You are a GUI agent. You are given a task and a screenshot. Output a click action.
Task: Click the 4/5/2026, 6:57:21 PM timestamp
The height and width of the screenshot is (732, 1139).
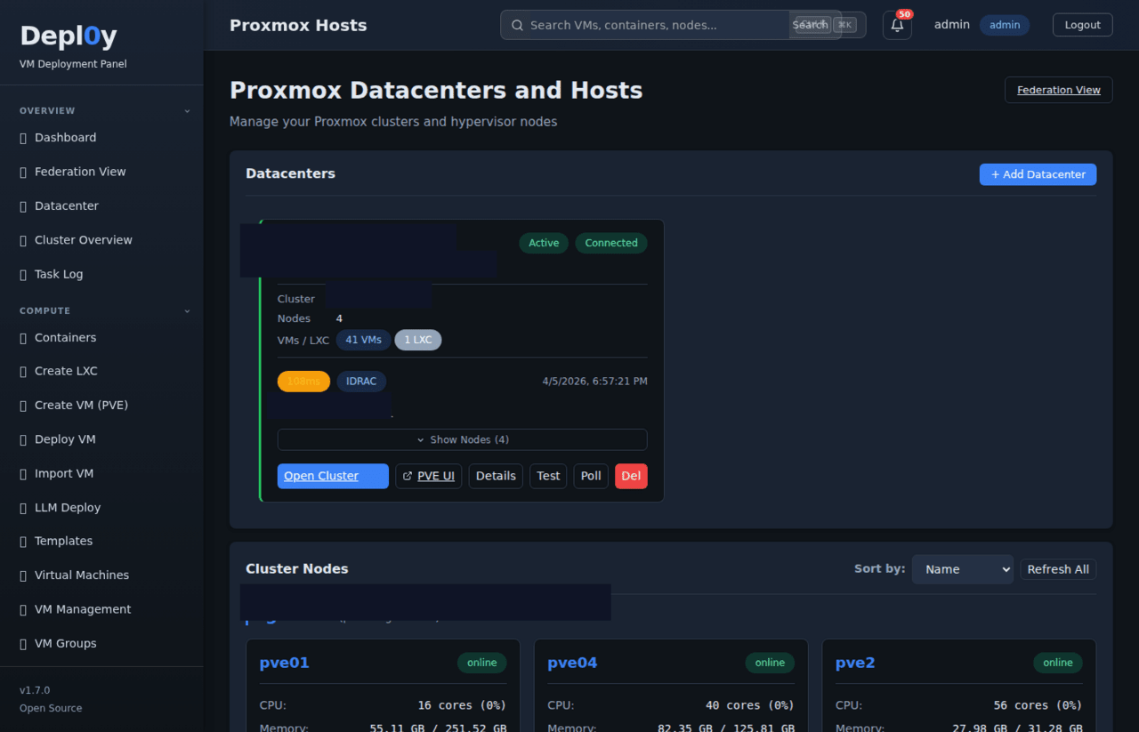click(x=595, y=382)
